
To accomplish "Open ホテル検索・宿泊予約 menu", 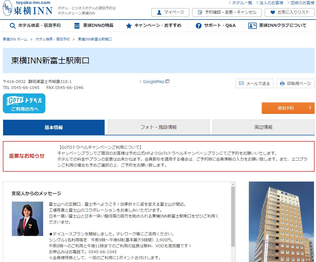I will tap(35, 25).
